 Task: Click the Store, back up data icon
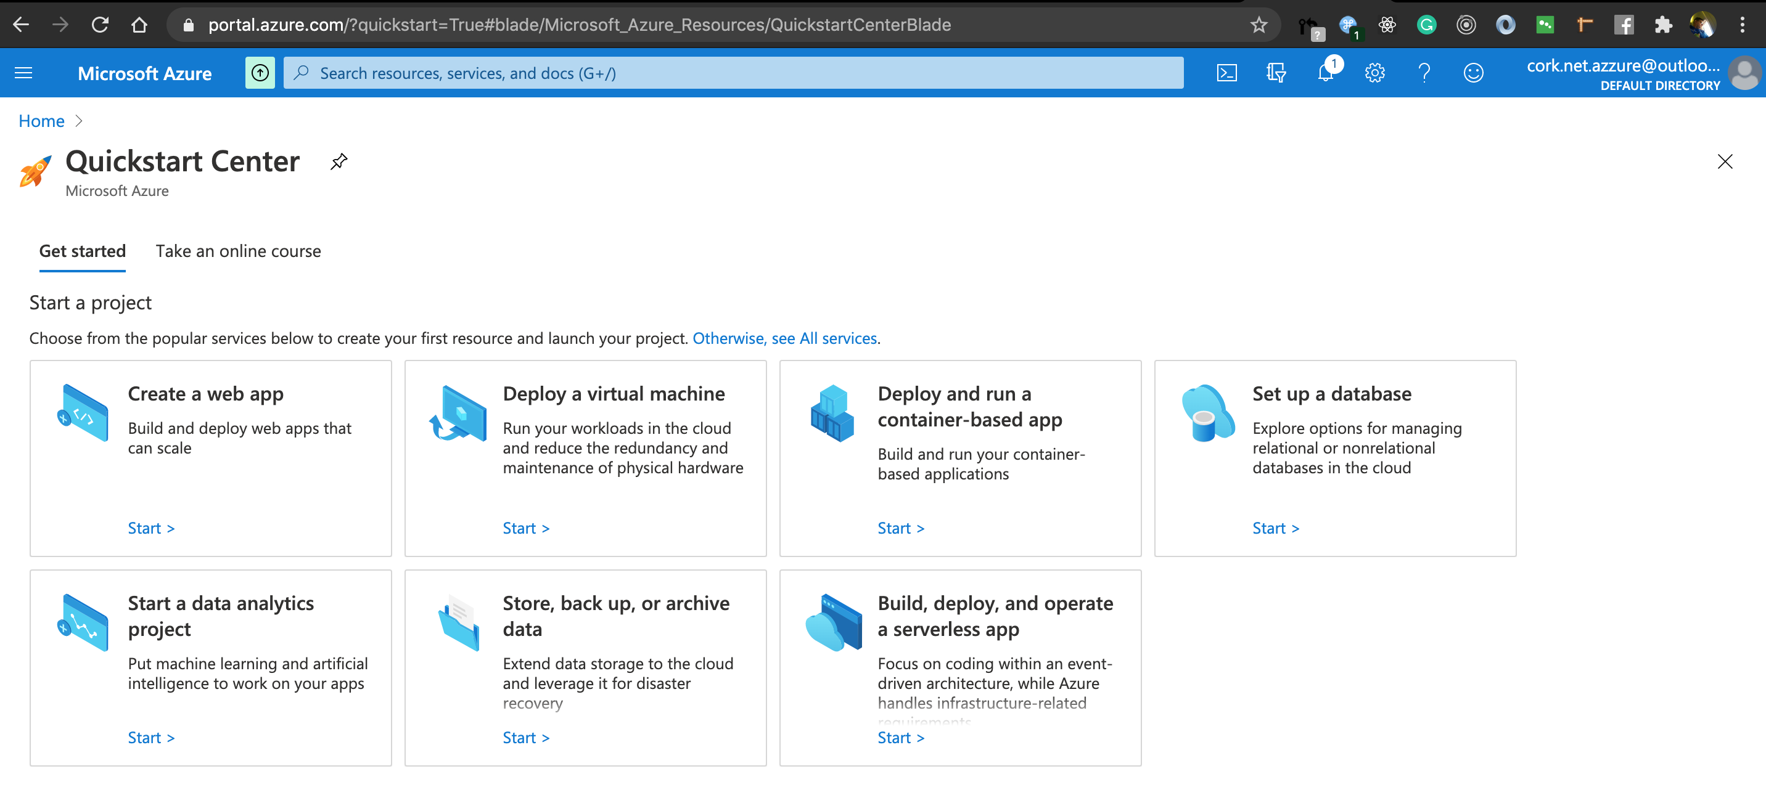[x=459, y=622]
